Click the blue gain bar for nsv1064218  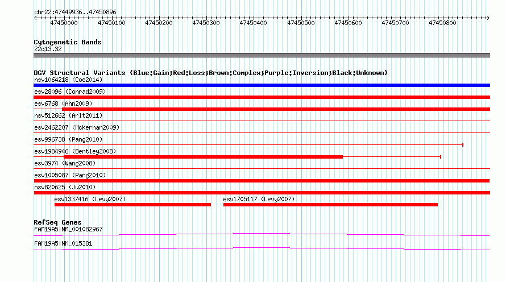[x=262, y=85]
